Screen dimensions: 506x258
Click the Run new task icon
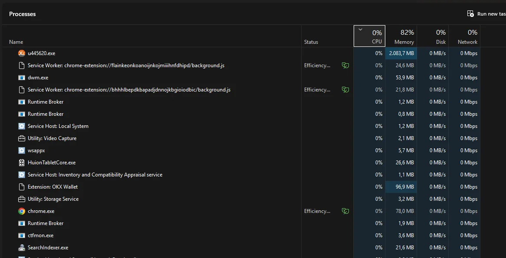coord(470,14)
